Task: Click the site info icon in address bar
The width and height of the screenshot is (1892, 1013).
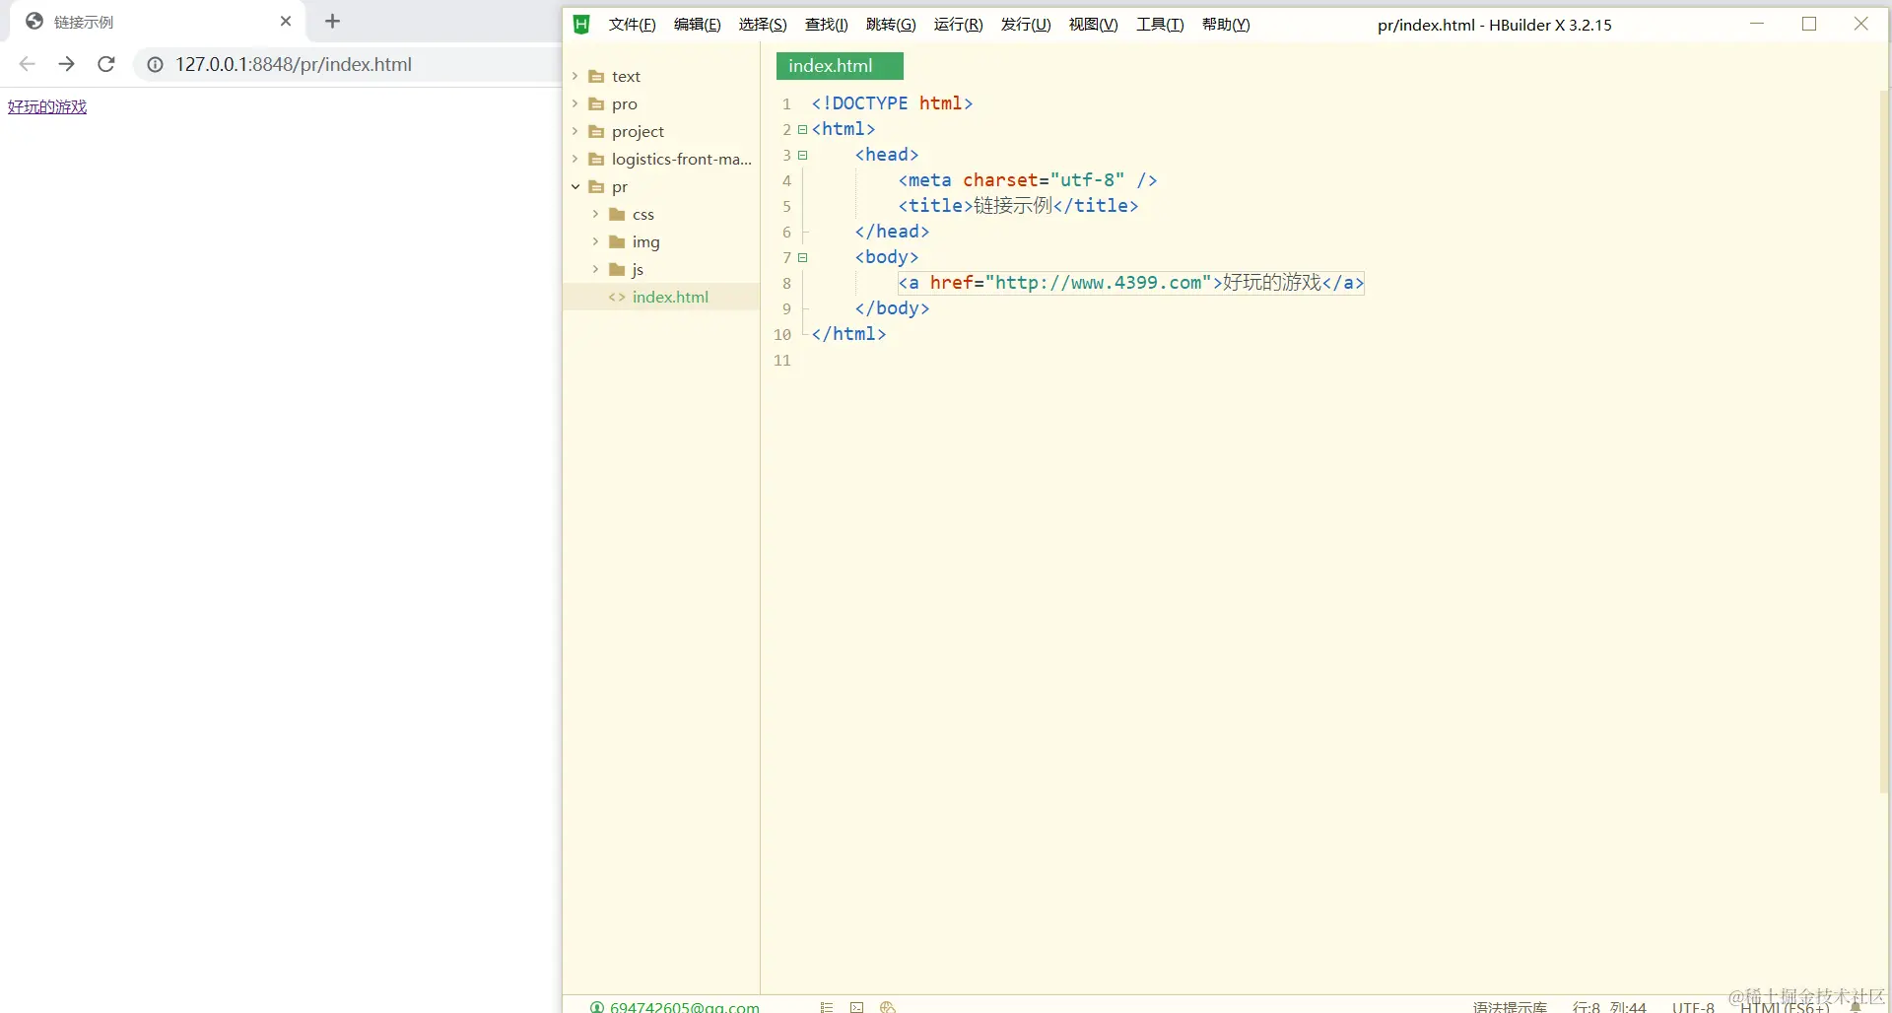Action: click(x=155, y=65)
